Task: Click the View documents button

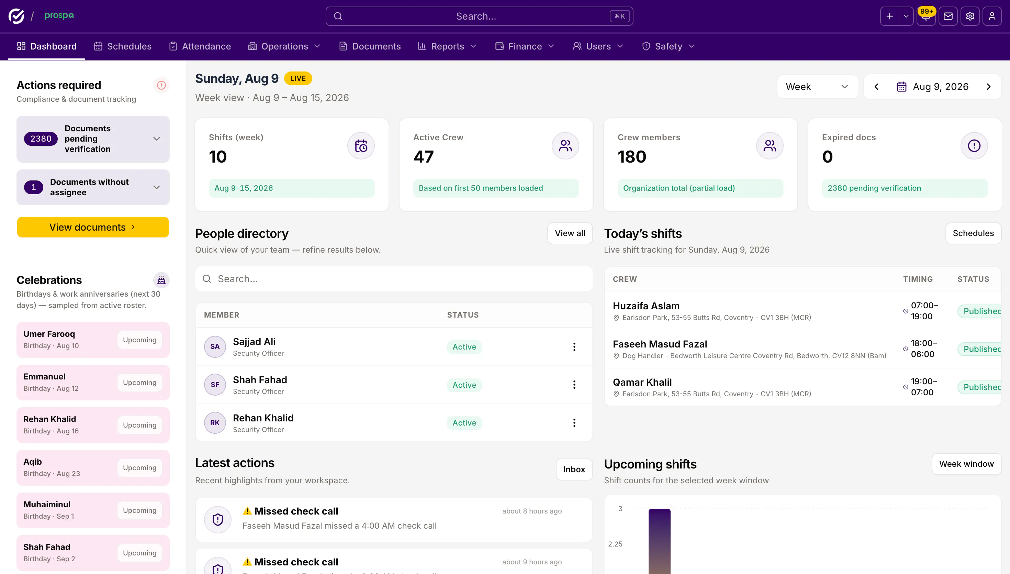Action: tap(93, 227)
